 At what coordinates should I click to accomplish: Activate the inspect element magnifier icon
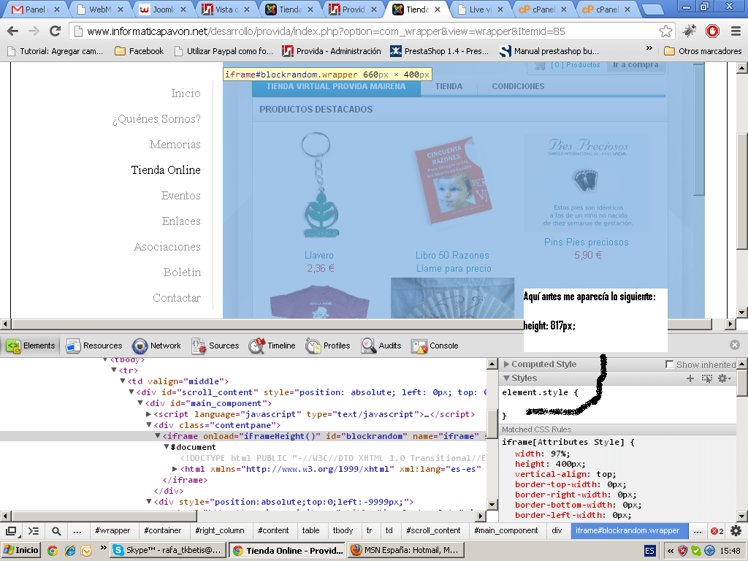pos(56,531)
